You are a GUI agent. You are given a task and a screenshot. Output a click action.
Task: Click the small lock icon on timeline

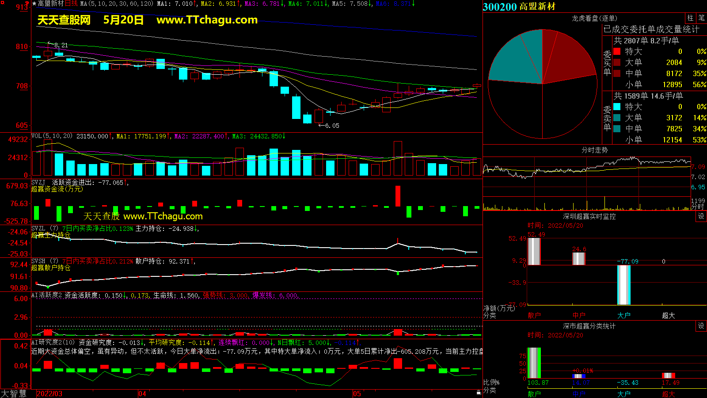[479, 393]
